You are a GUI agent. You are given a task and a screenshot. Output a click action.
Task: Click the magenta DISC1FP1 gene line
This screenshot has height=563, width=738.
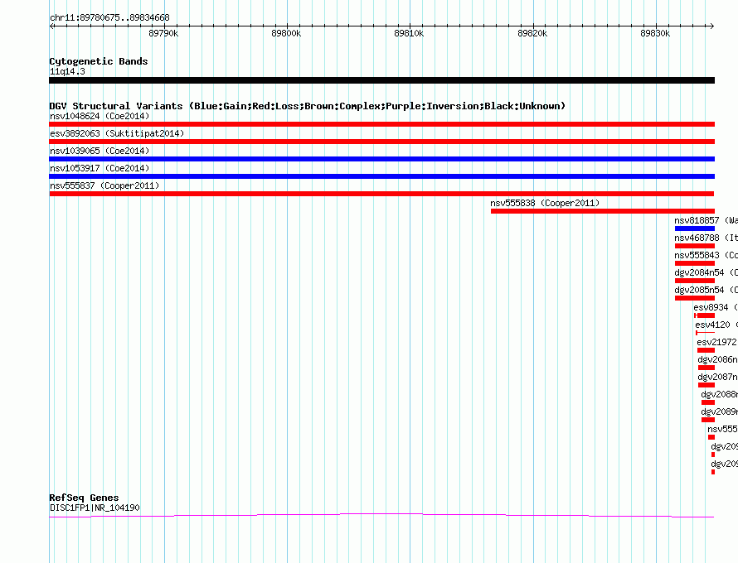(381, 516)
